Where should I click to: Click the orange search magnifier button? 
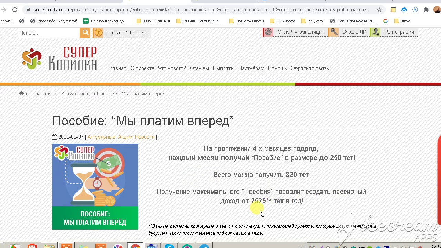85,33
